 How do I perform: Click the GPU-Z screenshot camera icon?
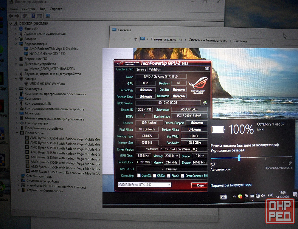(207, 69)
